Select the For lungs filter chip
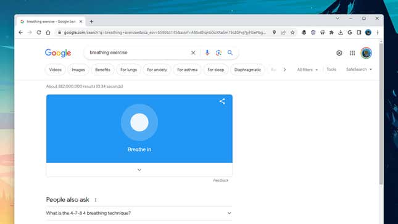The height and width of the screenshot is (224, 398). click(x=128, y=70)
